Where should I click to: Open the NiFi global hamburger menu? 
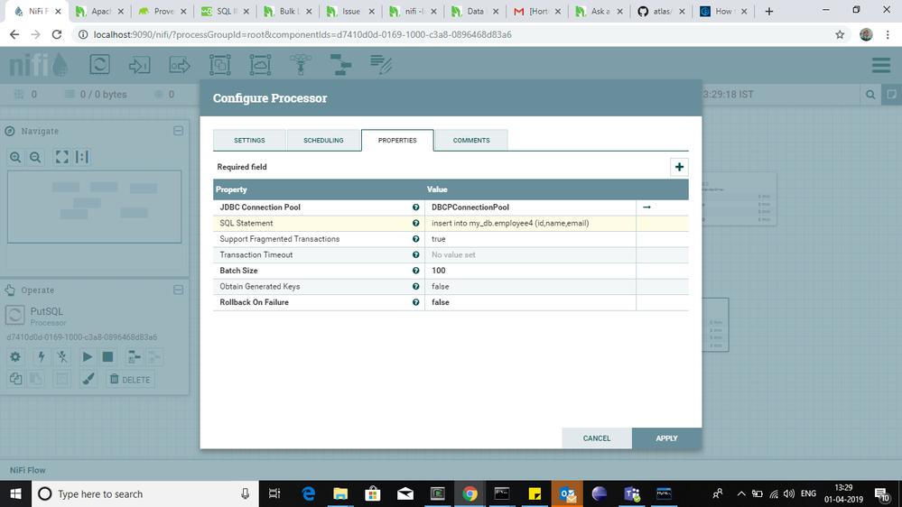tap(880, 64)
